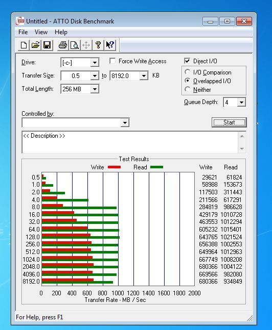Click the Start button

(x=229, y=122)
